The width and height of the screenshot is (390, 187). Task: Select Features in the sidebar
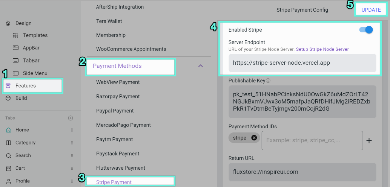32,86
